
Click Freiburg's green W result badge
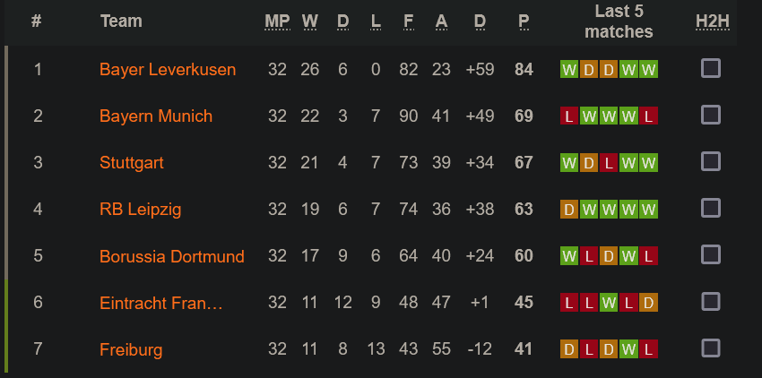click(628, 349)
